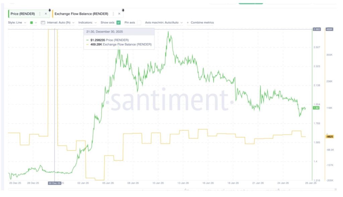Open Exchange Flow Balance metric options menu

pos(113,14)
